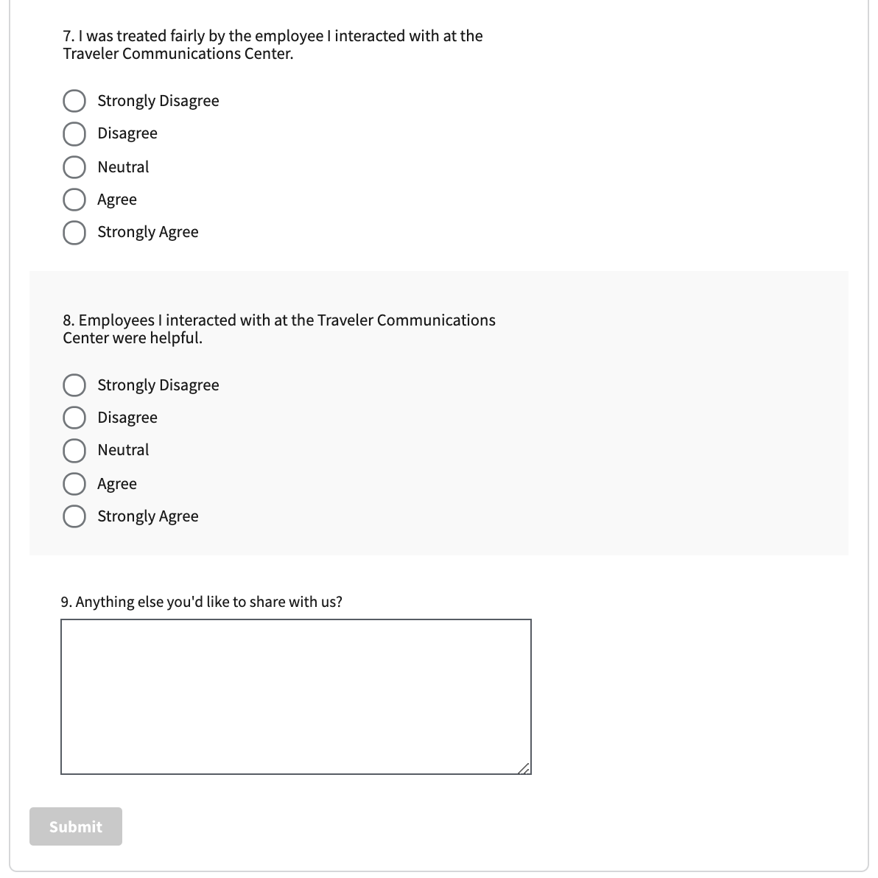Select Strongly Agree for question 7
878x878 pixels.
click(74, 232)
